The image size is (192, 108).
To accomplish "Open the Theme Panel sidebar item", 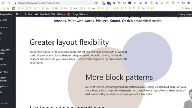I will [4, 72].
